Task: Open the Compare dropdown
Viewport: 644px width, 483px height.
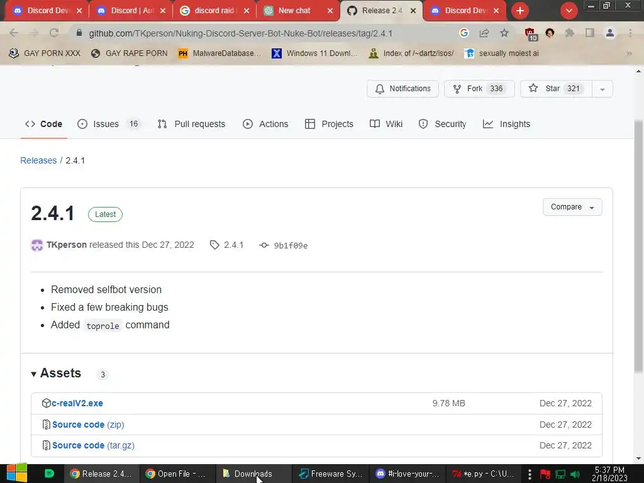Action: (x=572, y=207)
